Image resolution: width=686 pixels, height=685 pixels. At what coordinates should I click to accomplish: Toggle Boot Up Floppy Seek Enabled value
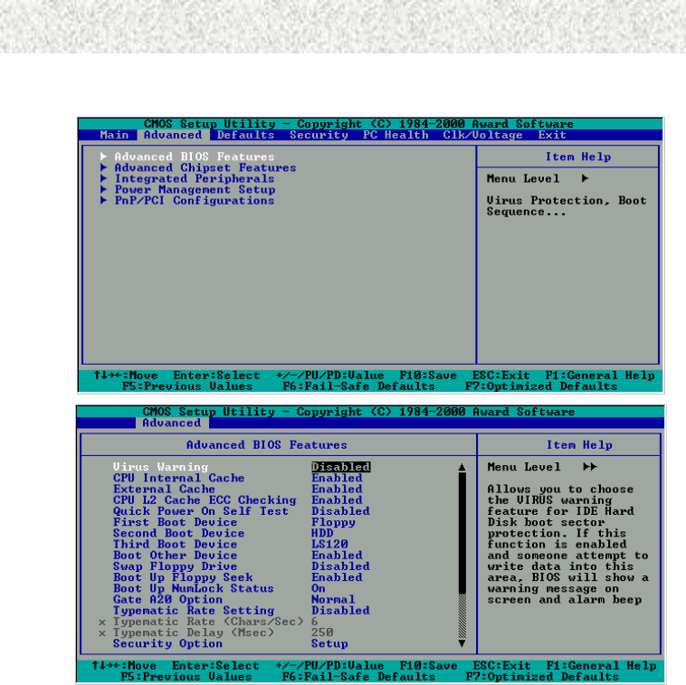337,577
